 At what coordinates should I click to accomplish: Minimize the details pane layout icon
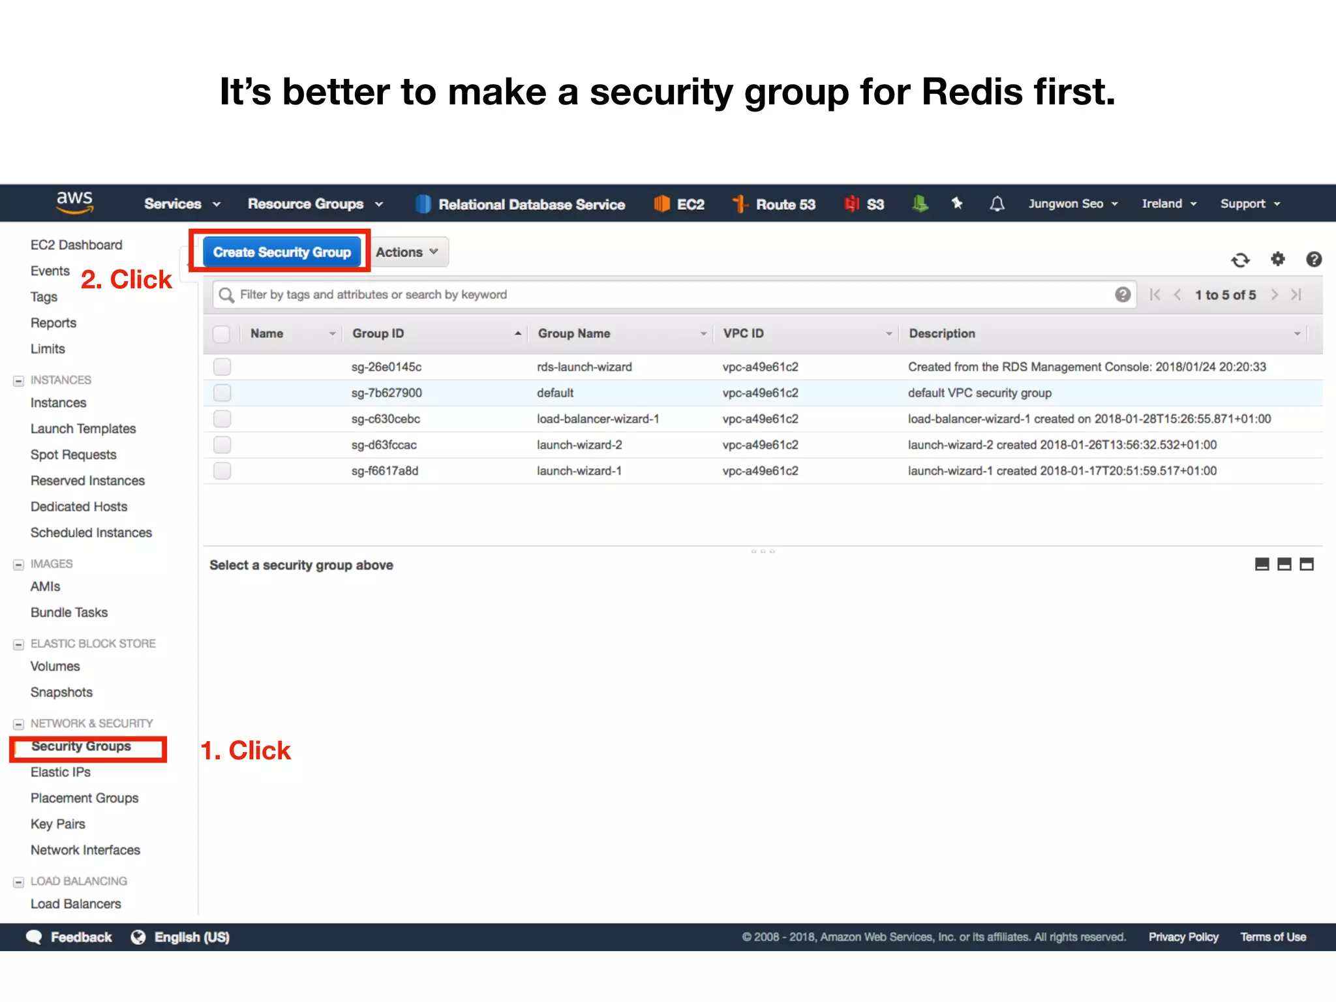tap(1262, 564)
